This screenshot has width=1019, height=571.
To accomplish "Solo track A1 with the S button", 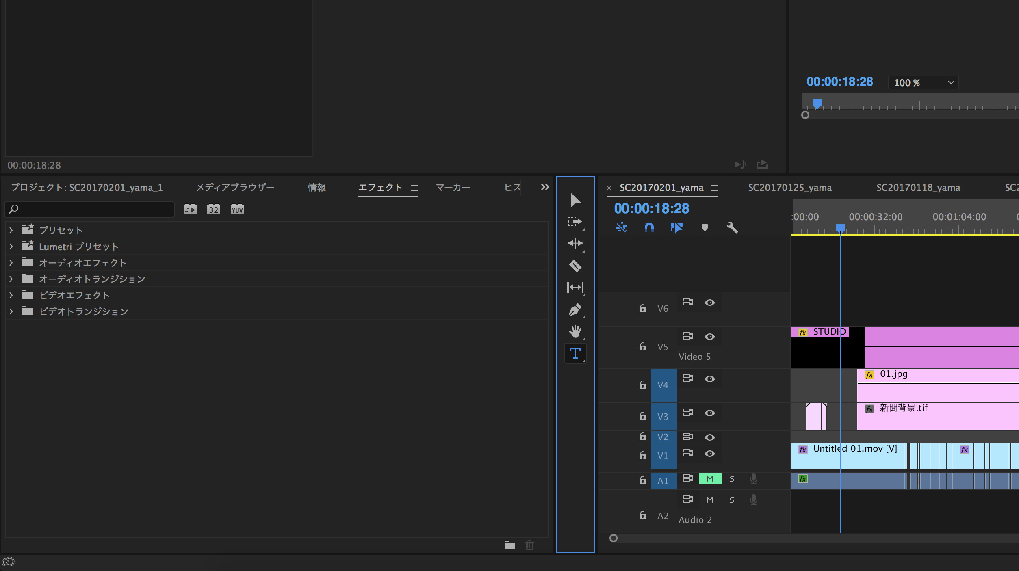I will pos(732,479).
